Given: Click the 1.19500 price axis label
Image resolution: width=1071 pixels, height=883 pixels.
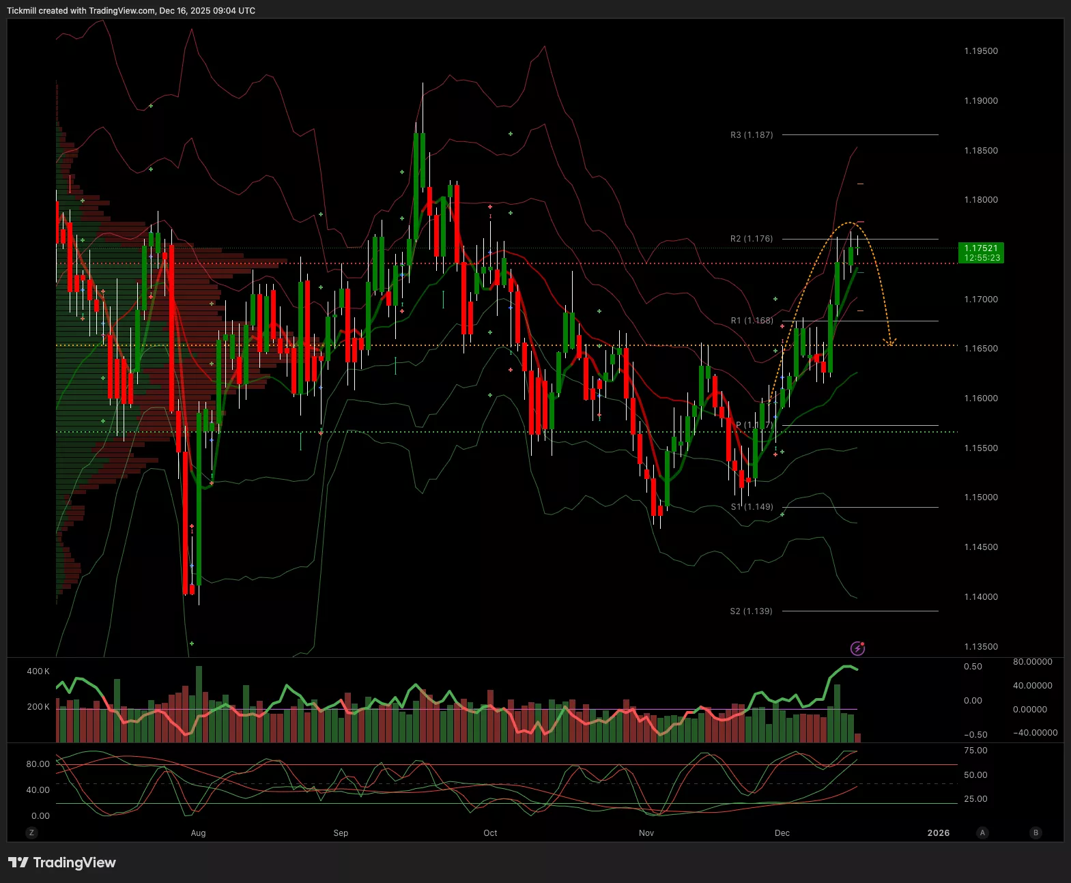Looking at the screenshot, I should [x=981, y=51].
